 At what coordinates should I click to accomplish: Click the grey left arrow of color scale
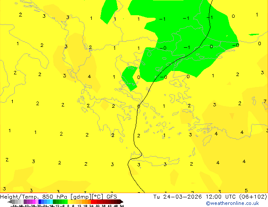pos(10,202)
